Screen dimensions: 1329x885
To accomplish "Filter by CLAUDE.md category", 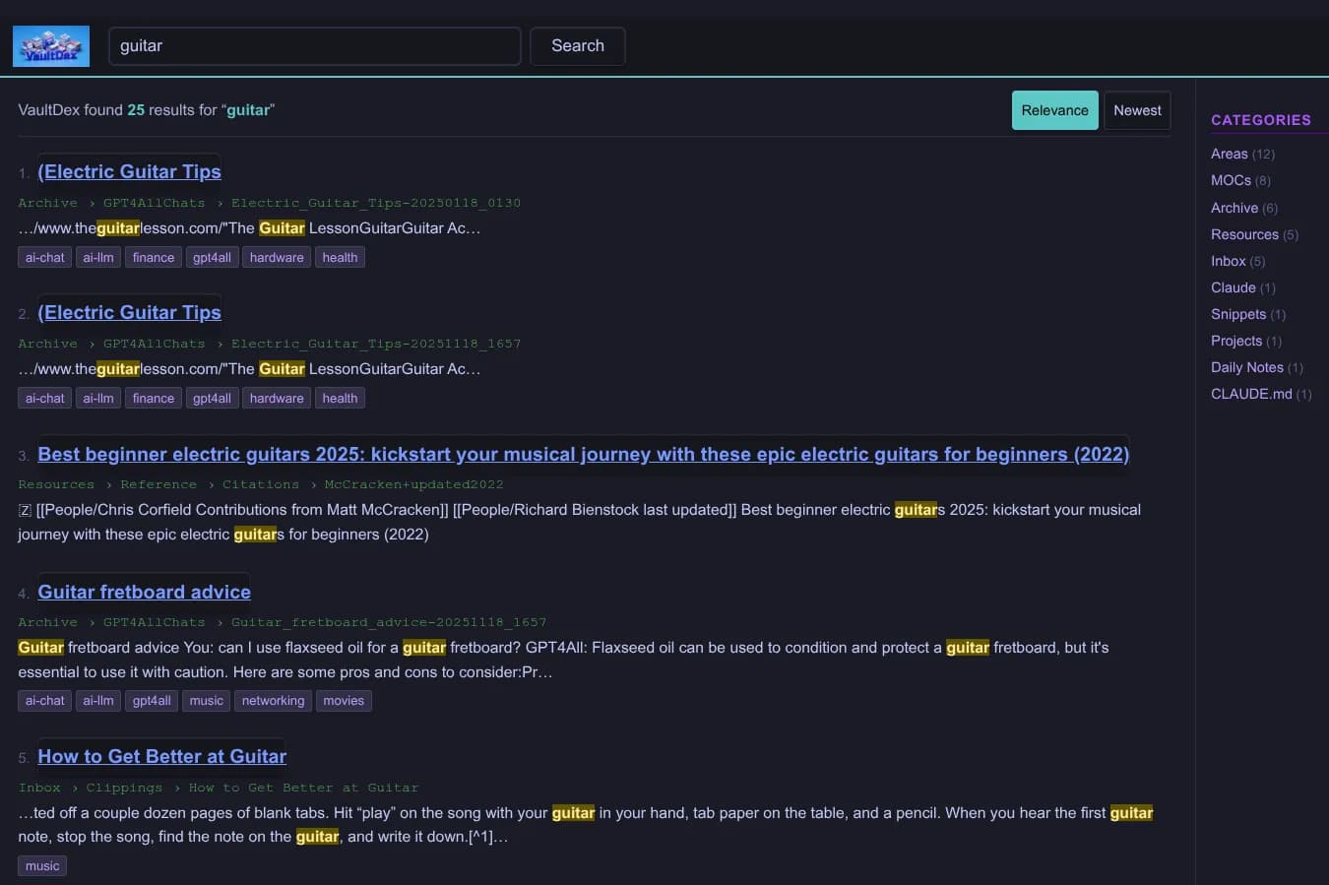I will click(x=1261, y=394).
